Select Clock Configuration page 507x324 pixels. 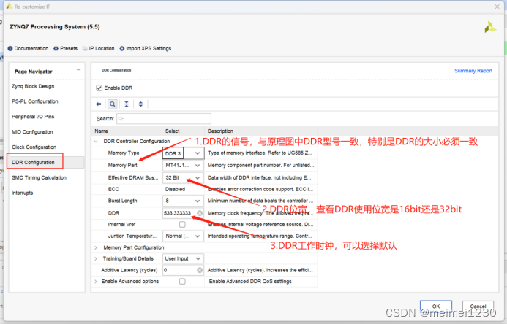34,147
